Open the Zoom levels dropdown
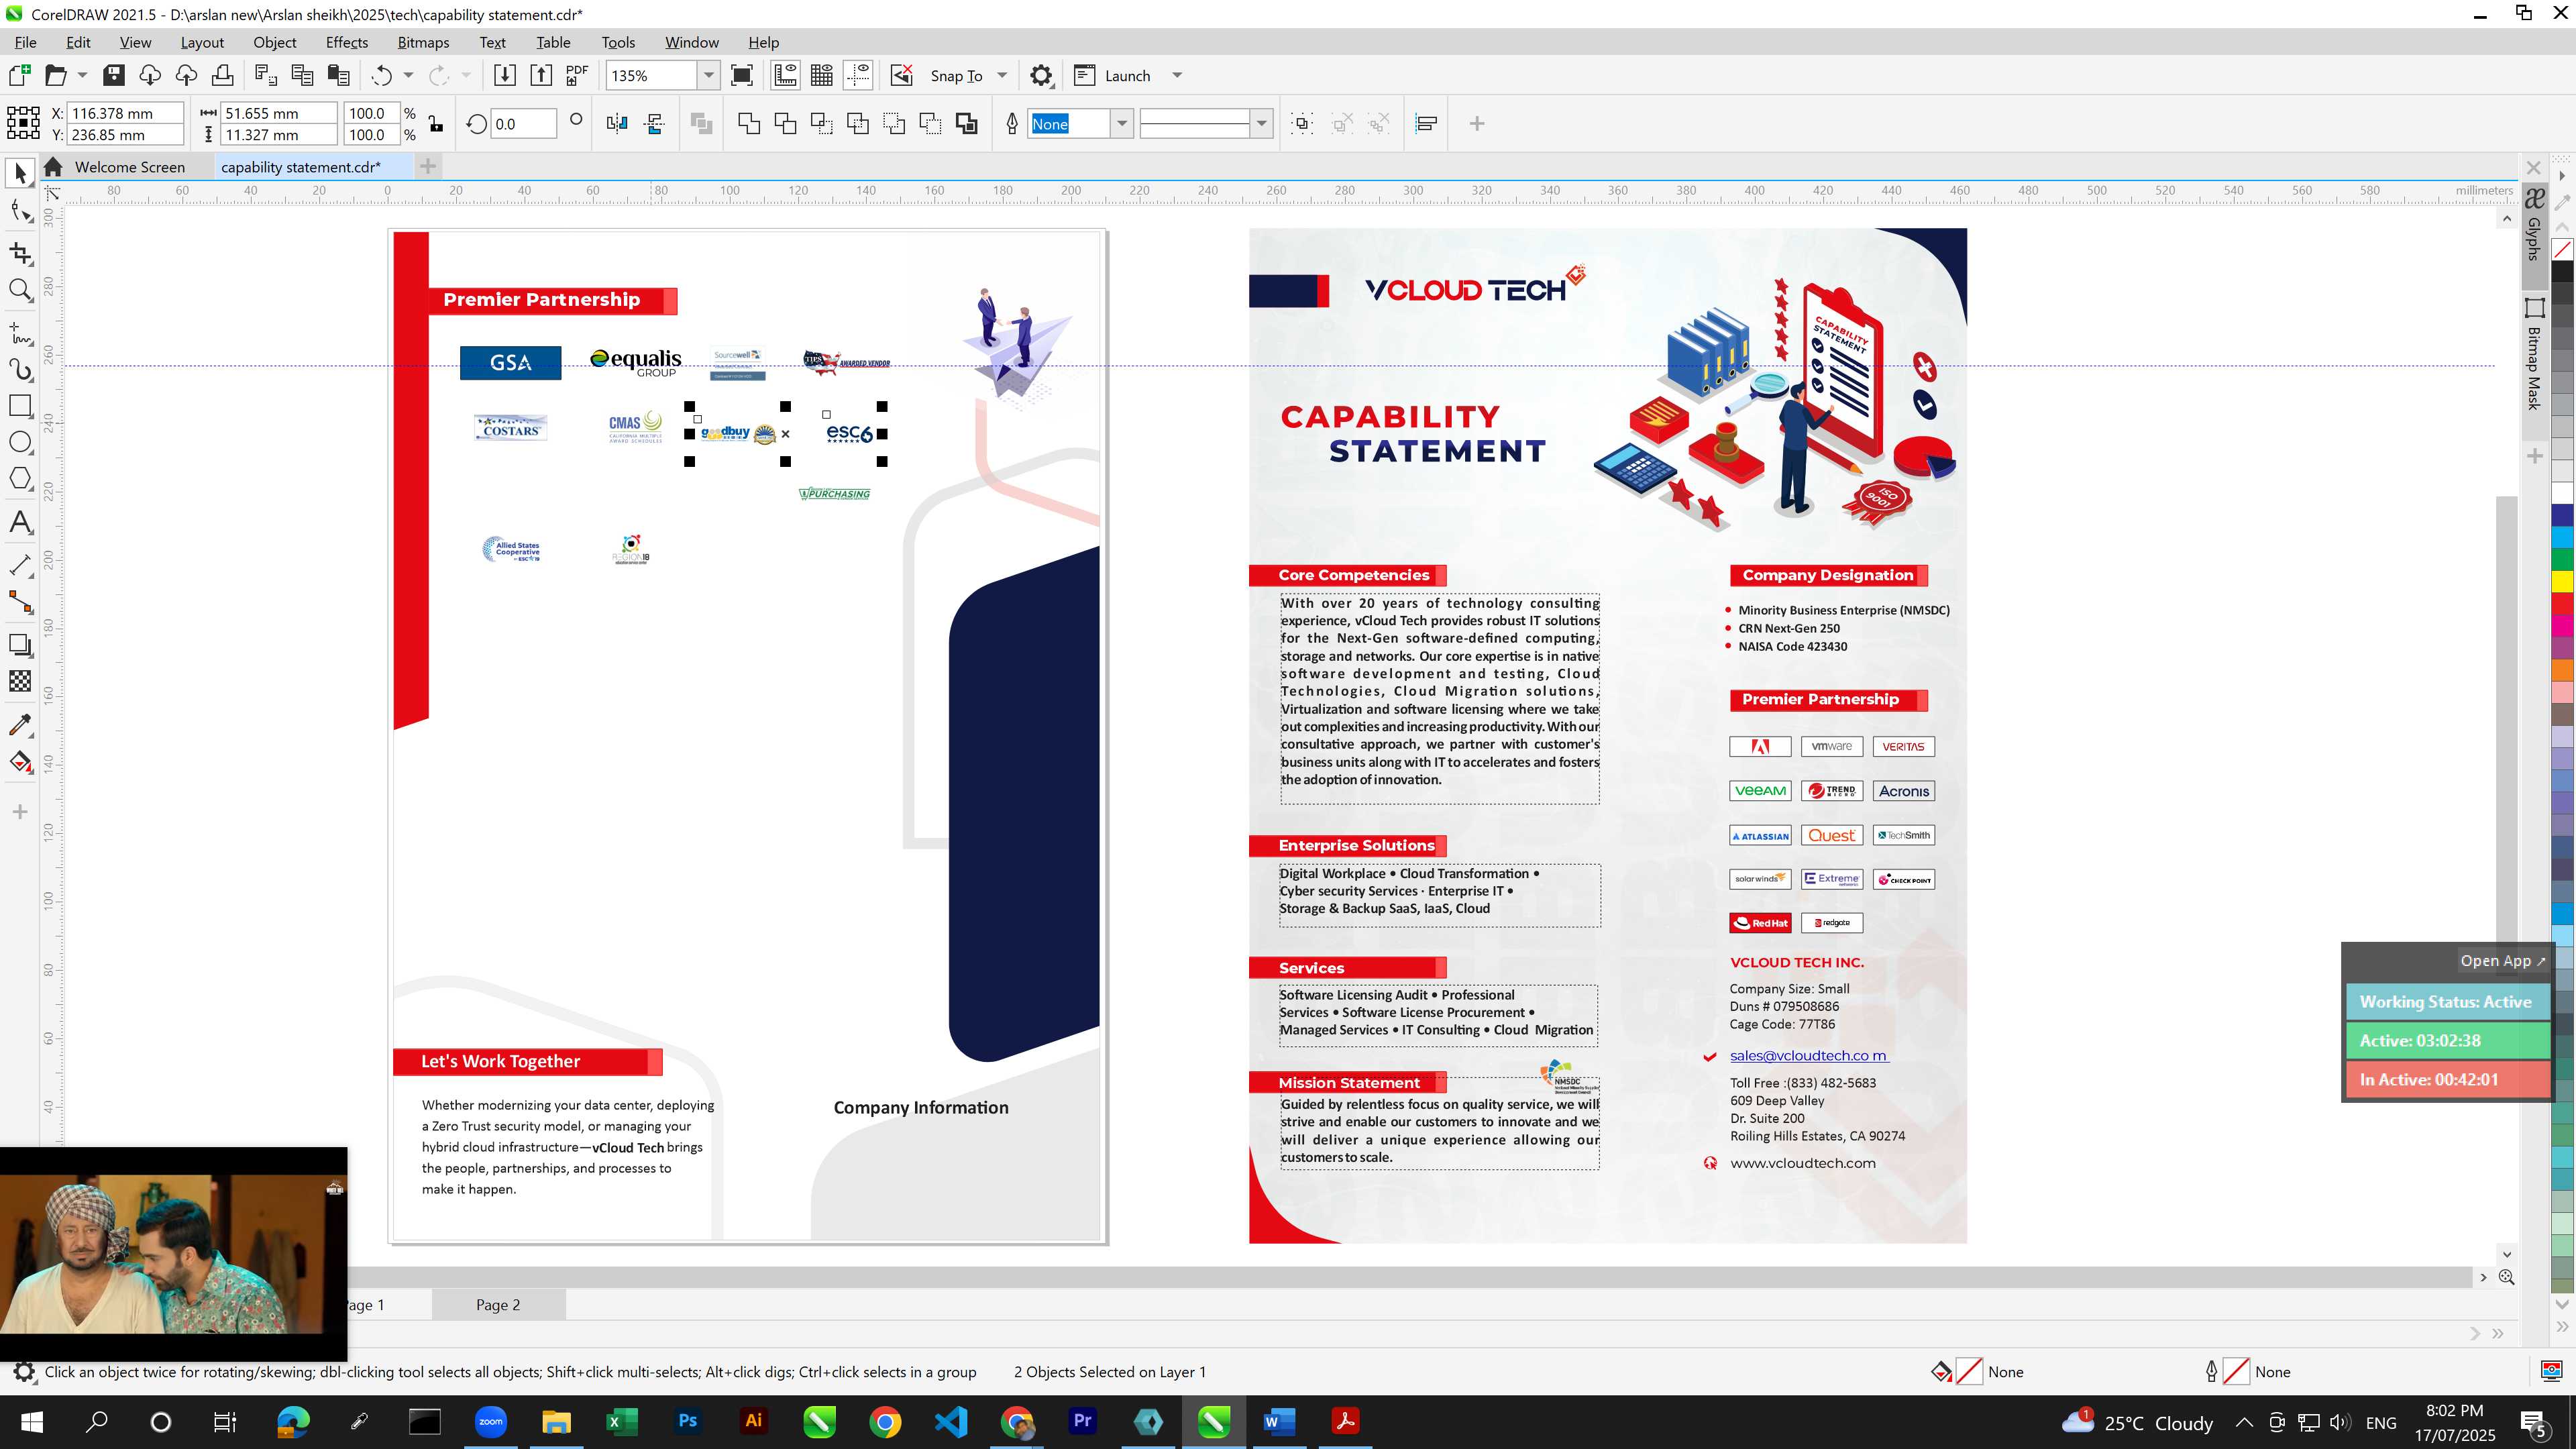 [709, 75]
